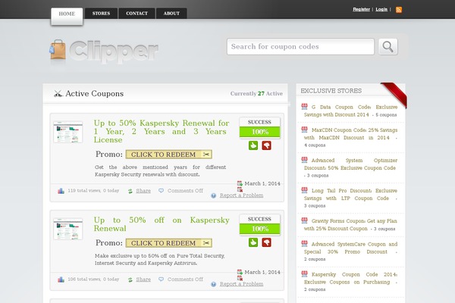This screenshot has height=303, width=455.
Task: Report a Problem on second coupon
Action: (241, 284)
